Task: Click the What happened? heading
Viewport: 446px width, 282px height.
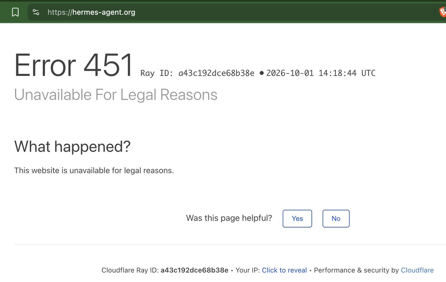Action: coord(72,147)
